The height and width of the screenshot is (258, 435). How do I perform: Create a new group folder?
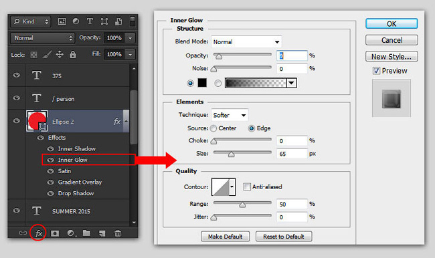point(86,233)
